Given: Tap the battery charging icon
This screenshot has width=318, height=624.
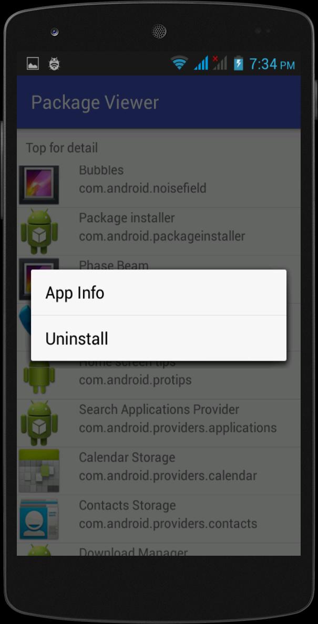Looking at the screenshot, I should point(239,63).
